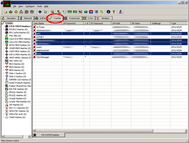This screenshot has height=143, width=189.
Task: Click the red X icon beside Guest
Action: pyautogui.click(x=34, y=47)
